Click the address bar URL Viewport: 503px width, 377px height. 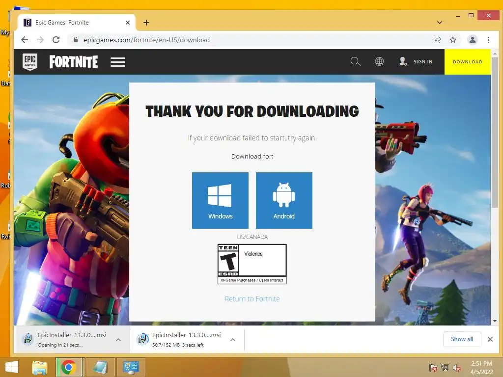(x=146, y=40)
